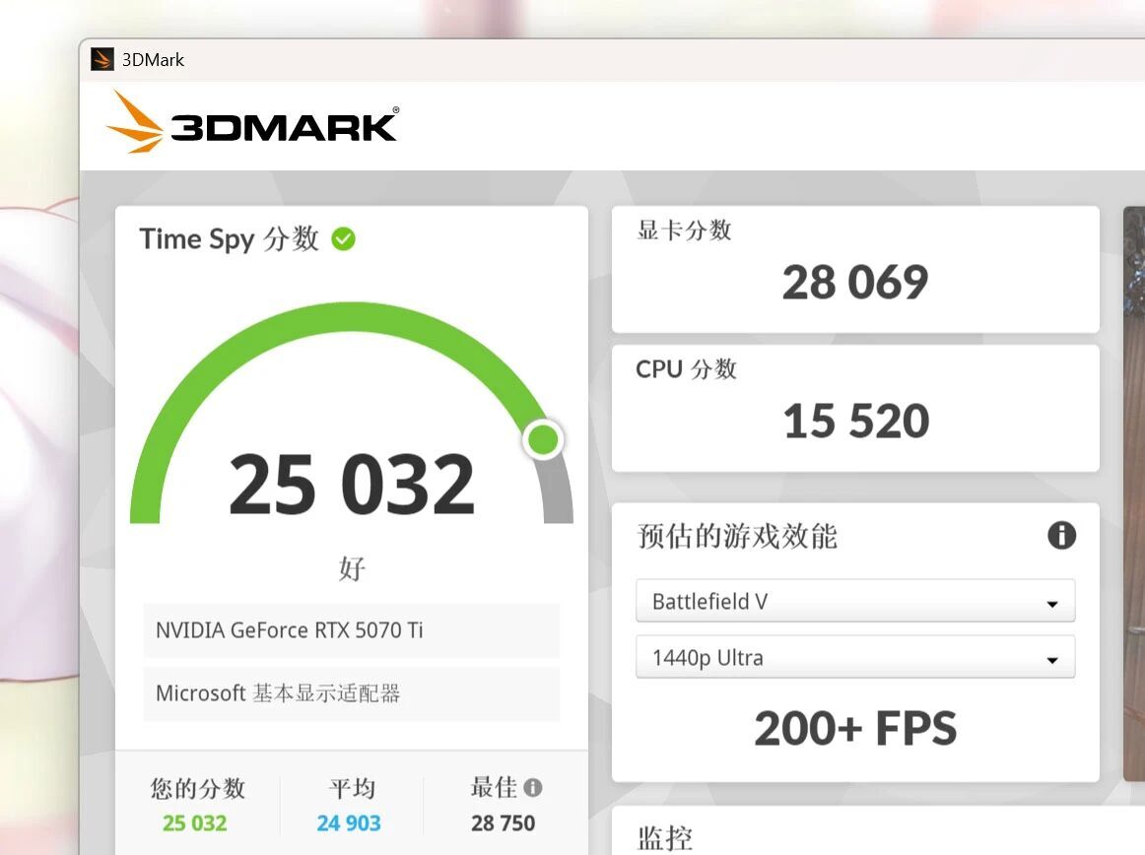This screenshot has width=1145, height=855.
Task: Click your score value 25 032 in green
Action: (194, 823)
